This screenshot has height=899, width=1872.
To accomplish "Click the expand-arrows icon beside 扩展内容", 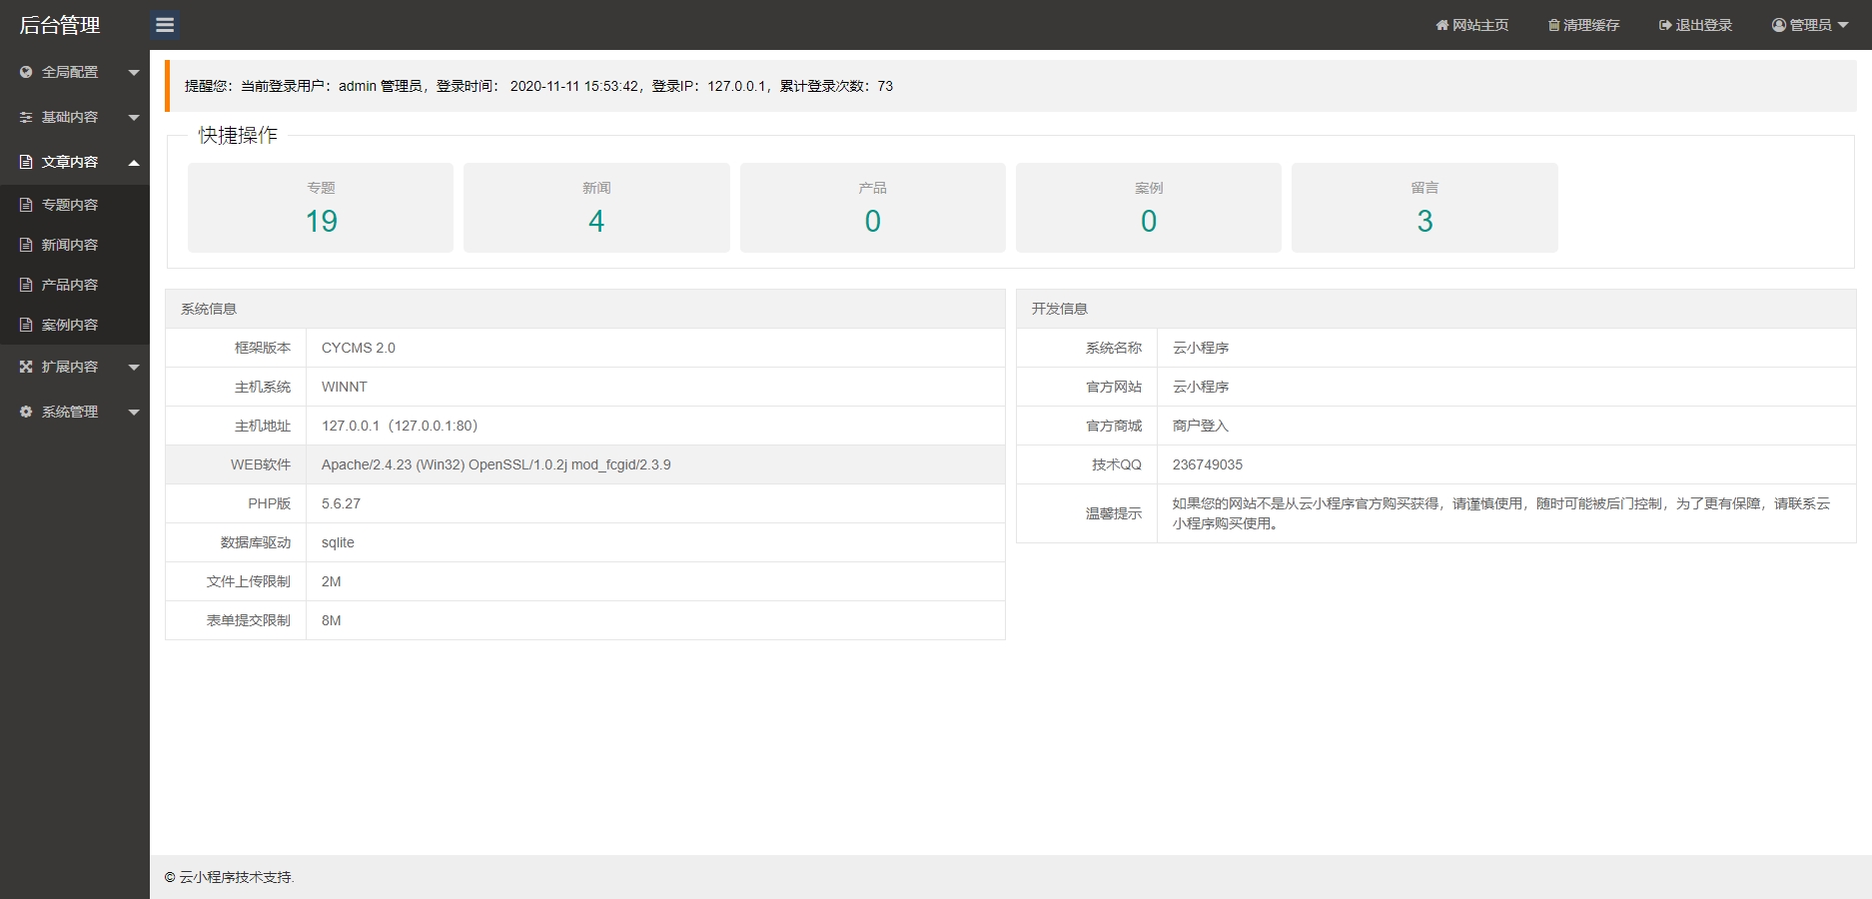I will click(x=26, y=367).
